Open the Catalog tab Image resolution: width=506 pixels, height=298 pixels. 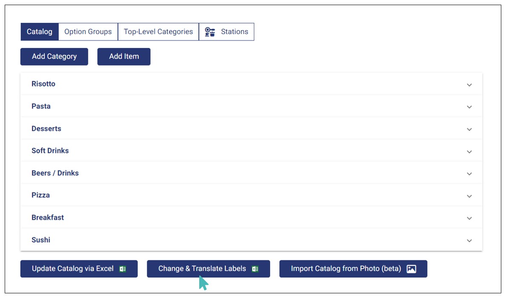coord(39,32)
